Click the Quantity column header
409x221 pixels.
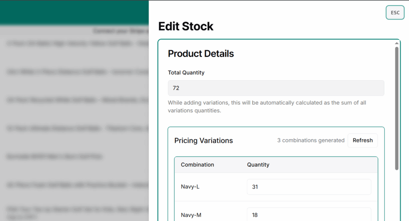click(x=258, y=165)
